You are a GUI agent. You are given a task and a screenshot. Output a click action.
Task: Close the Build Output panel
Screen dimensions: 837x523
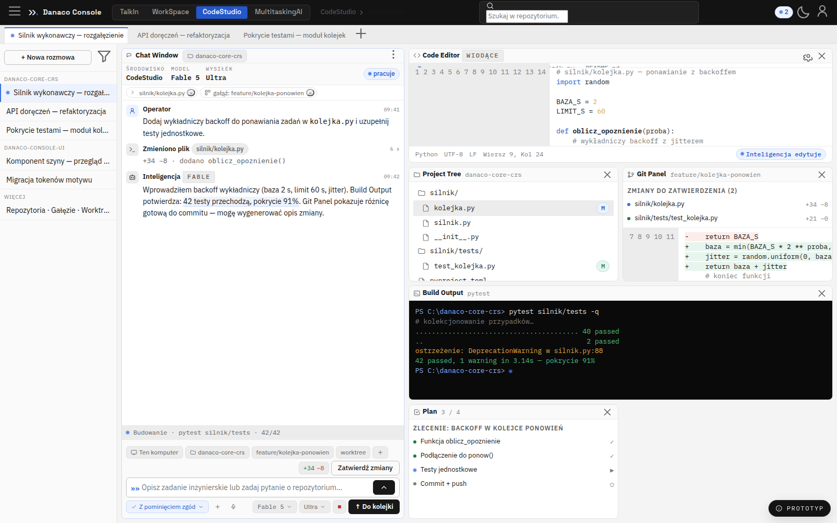[x=822, y=293]
